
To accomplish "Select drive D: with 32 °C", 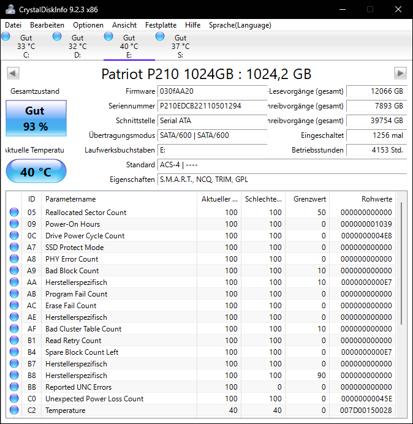I will (x=78, y=46).
